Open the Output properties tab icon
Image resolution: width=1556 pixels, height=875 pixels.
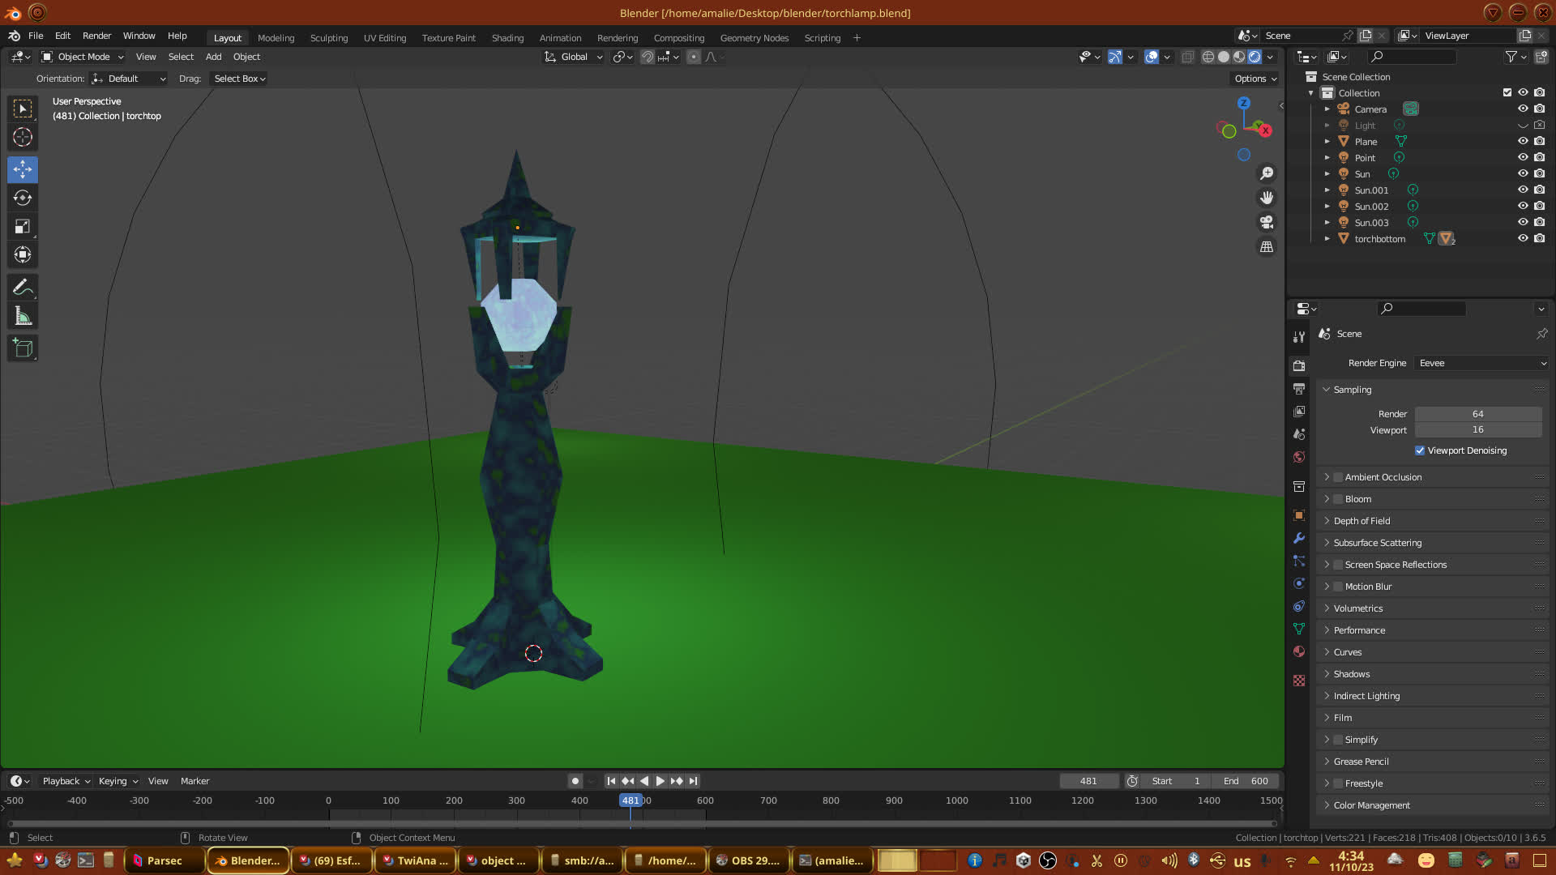click(x=1299, y=389)
